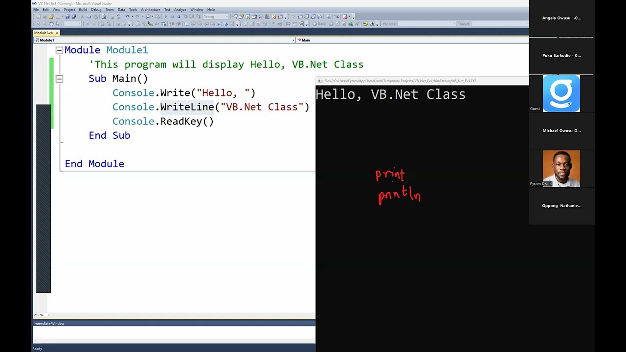Click the Undo arrow icon
Image resolution: width=626 pixels, height=352 pixels.
pyautogui.click(x=127, y=17)
